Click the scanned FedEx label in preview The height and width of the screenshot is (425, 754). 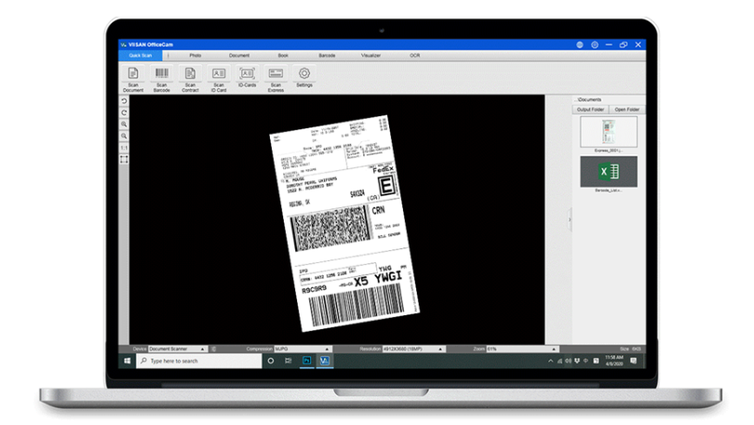(344, 223)
